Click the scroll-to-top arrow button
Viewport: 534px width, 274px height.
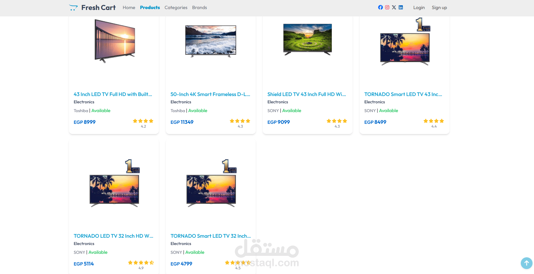pos(526,263)
